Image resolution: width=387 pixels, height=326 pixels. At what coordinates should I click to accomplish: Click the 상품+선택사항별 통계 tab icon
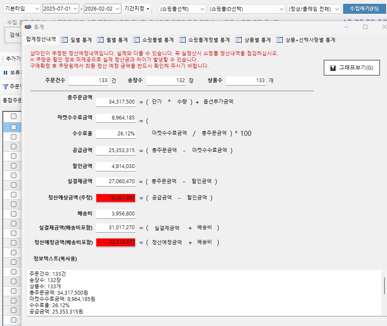pyautogui.click(x=279, y=40)
